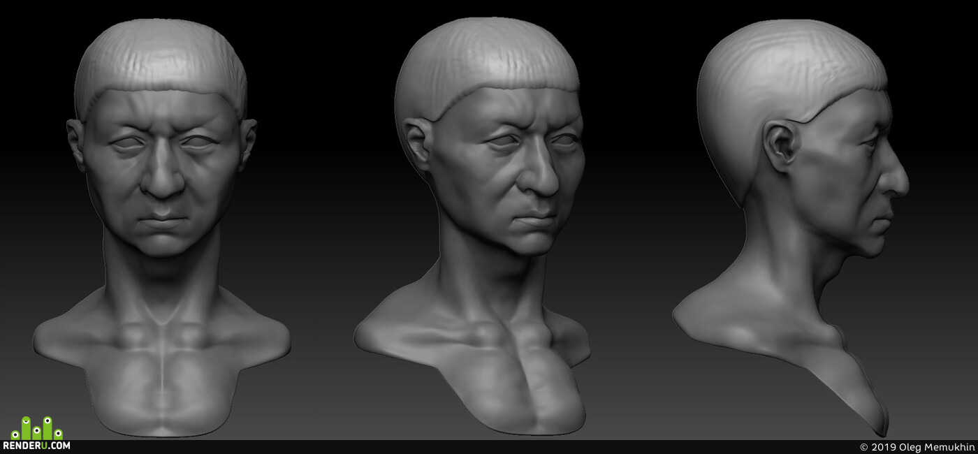Click the green monsters RenderU mascot icon
978x454 pixels.
tap(36, 428)
